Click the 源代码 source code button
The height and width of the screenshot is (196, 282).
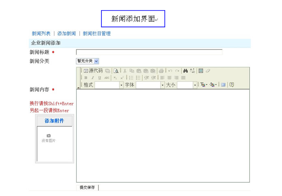tap(93, 71)
